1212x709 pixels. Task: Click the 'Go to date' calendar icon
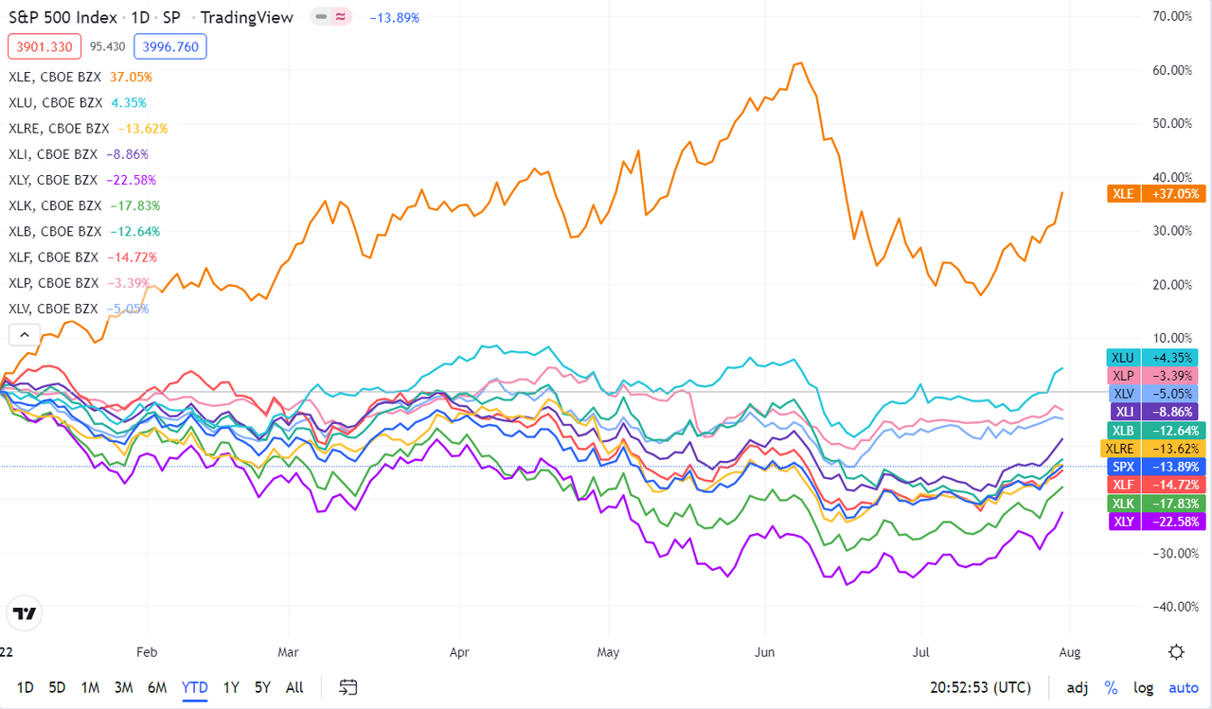[348, 687]
